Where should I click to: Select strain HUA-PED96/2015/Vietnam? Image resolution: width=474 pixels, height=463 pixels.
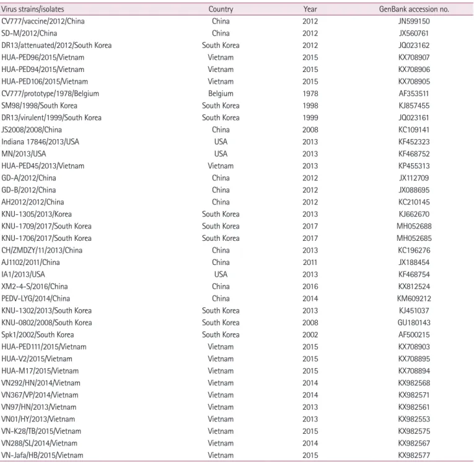(x=43, y=58)
